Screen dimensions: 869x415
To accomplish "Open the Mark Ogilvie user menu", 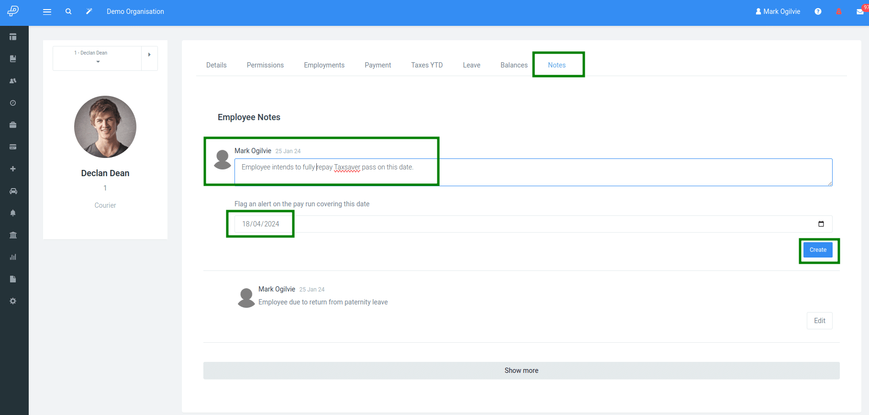I will coord(778,11).
